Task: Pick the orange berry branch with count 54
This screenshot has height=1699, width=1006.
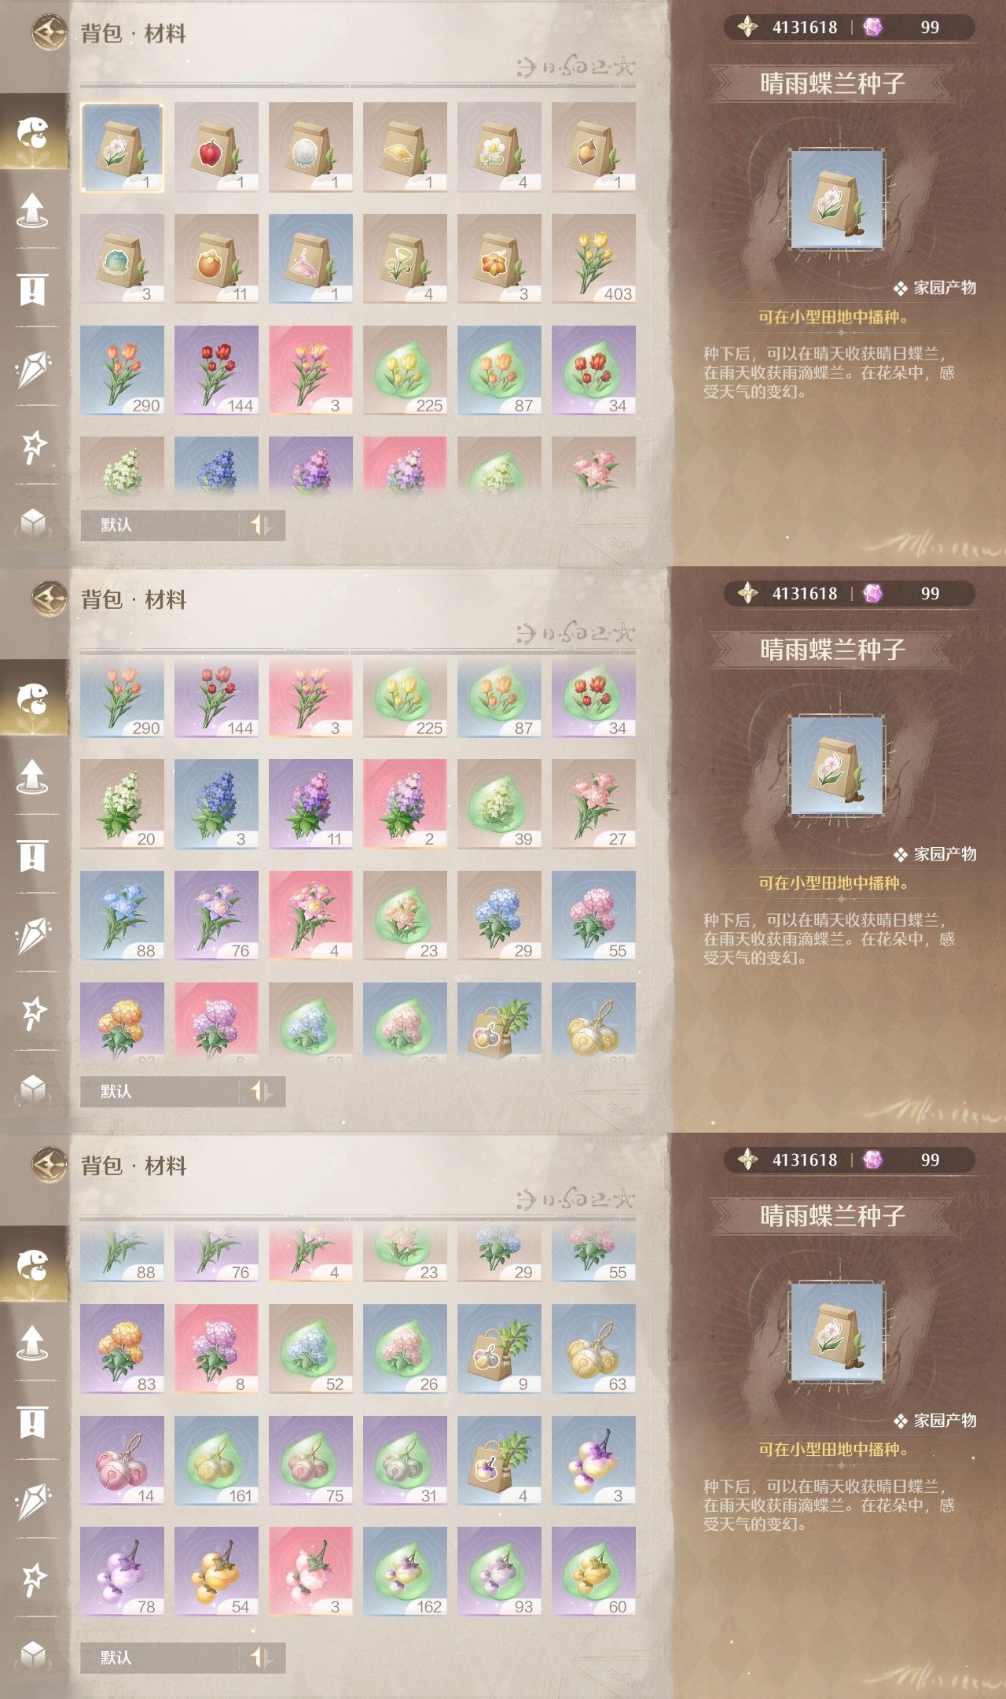Action: point(216,1572)
